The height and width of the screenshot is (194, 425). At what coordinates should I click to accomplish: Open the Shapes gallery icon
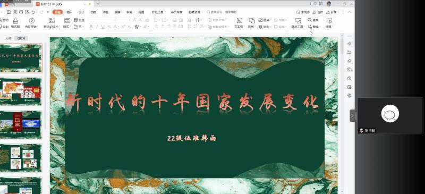click(252, 21)
